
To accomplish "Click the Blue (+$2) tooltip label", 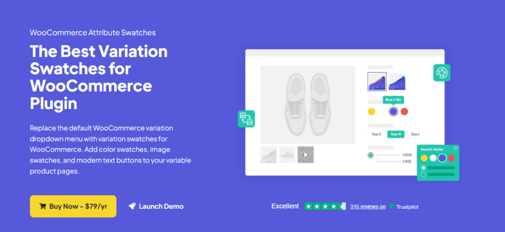I will coord(394,100).
